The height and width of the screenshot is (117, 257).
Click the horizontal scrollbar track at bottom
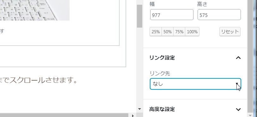(x=65, y=115)
